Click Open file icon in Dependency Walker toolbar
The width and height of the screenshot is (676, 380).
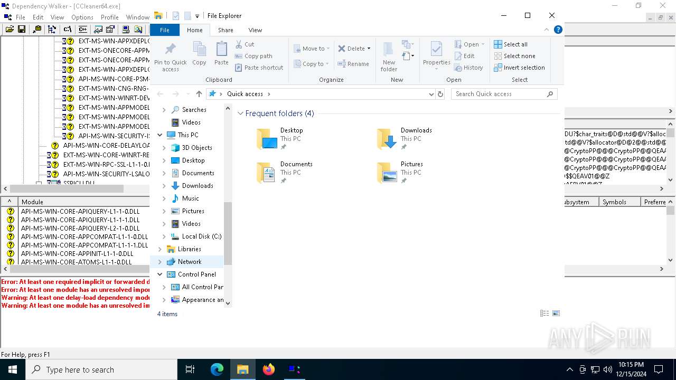[10, 30]
